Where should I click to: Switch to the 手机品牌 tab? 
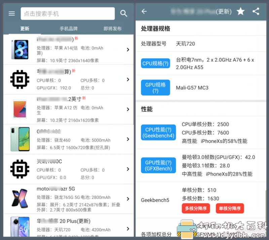[69, 29]
